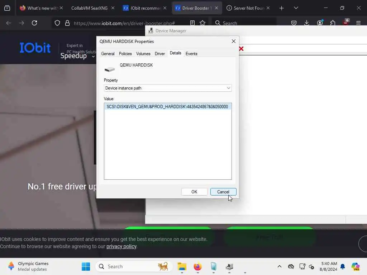Open Firefox account icon

320,23
